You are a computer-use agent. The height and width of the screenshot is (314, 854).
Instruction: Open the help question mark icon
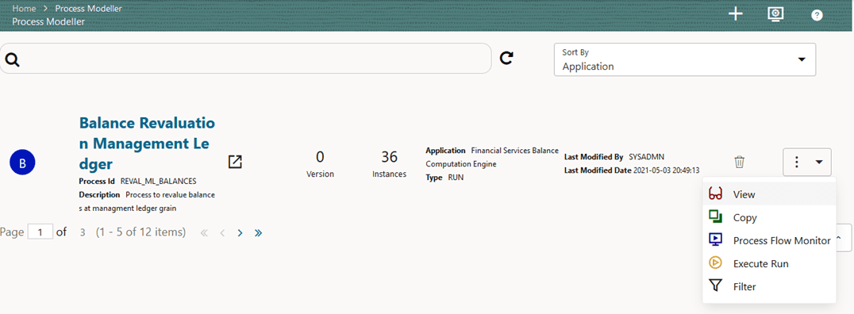point(817,15)
